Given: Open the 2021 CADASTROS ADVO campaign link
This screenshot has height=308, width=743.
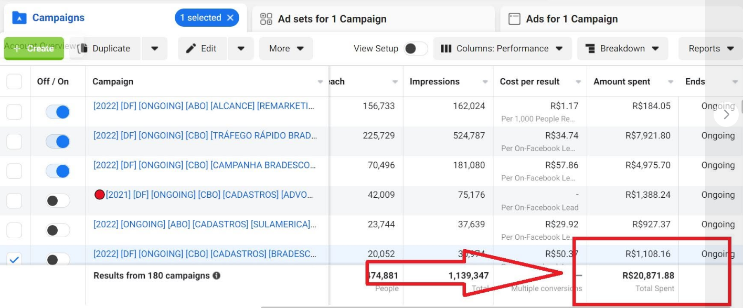Looking at the screenshot, I should point(210,195).
